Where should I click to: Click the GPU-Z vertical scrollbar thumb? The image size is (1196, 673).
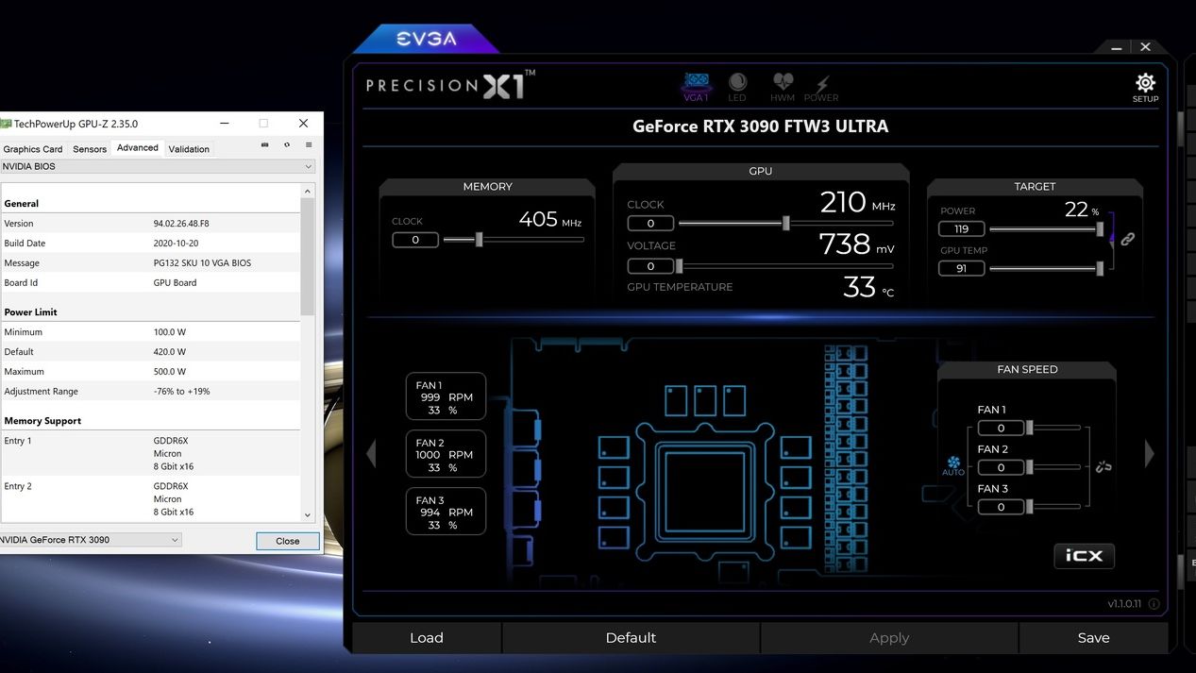point(307,257)
